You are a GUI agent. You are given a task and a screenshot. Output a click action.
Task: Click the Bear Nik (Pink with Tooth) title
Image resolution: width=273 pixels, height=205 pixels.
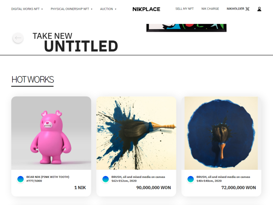pyautogui.click(x=48, y=179)
